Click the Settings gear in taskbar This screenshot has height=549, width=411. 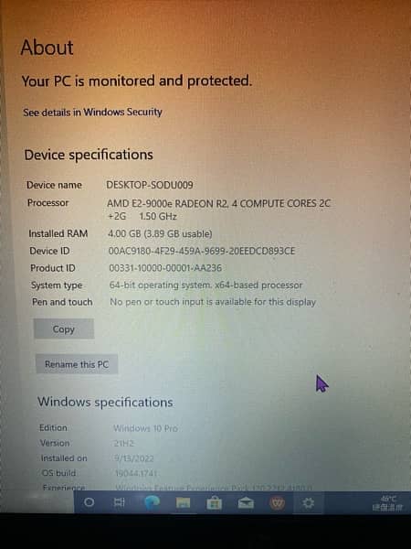[308, 503]
